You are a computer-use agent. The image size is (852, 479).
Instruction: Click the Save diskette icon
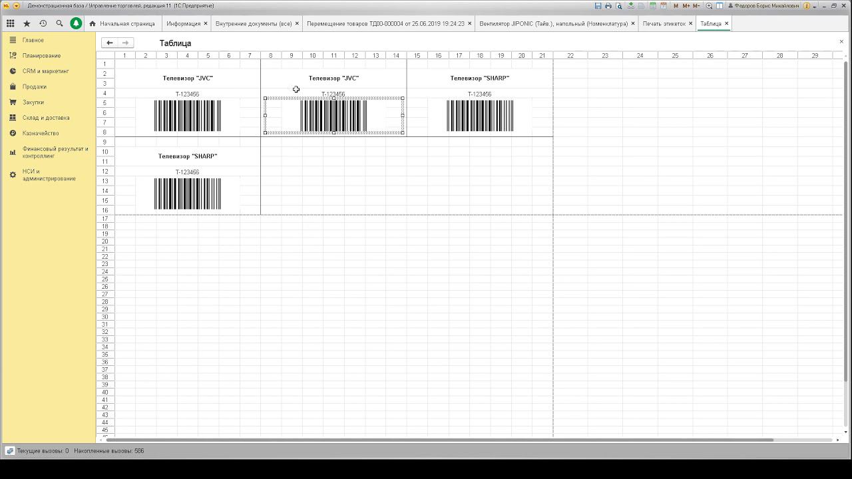pyautogui.click(x=598, y=5)
